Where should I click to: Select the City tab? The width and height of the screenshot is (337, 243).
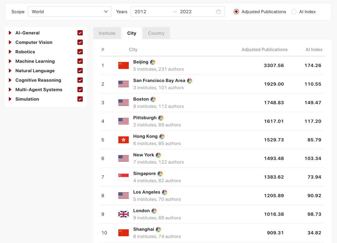pos(132,33)
